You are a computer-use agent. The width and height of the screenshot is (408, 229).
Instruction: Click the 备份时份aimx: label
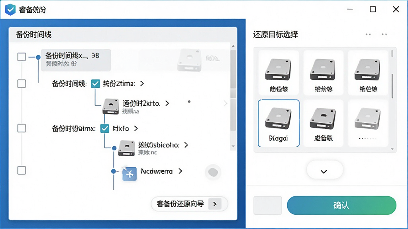74,128
